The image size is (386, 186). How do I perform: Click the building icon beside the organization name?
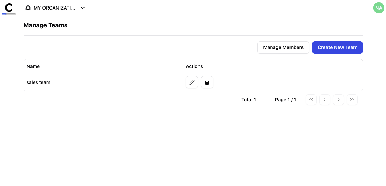pos(28,8)
